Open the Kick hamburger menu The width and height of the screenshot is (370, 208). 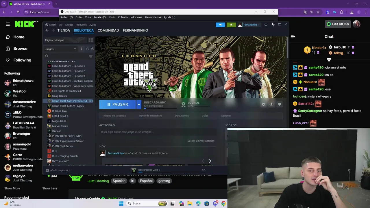point(8,24)
